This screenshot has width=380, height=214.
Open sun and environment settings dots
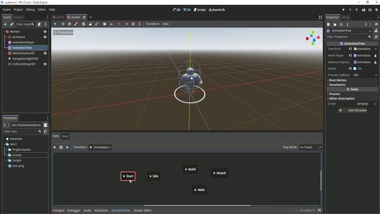(140, 24)
